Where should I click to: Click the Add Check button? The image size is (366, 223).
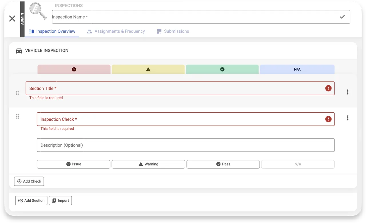[x=29, y=181]
